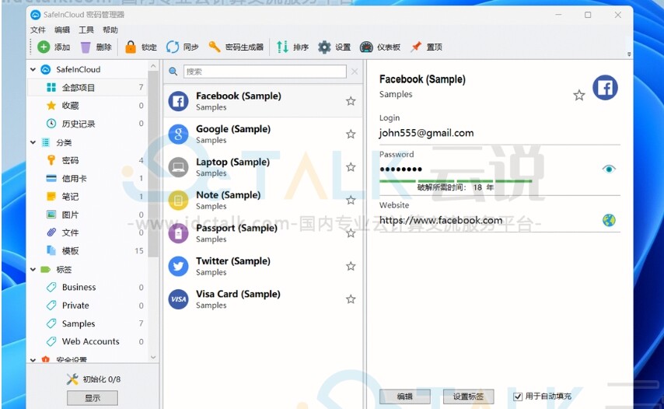The image size is (664, 409).
Task: Click the green Add (添加) toolbar icon
Action: click(44, 47)
